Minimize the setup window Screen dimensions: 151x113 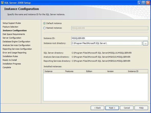[x=140, y=3]
